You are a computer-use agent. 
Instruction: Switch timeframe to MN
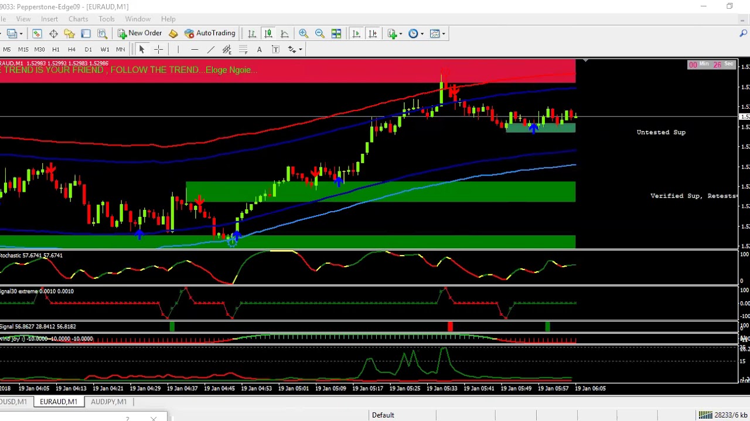click(x=120, y=50)
